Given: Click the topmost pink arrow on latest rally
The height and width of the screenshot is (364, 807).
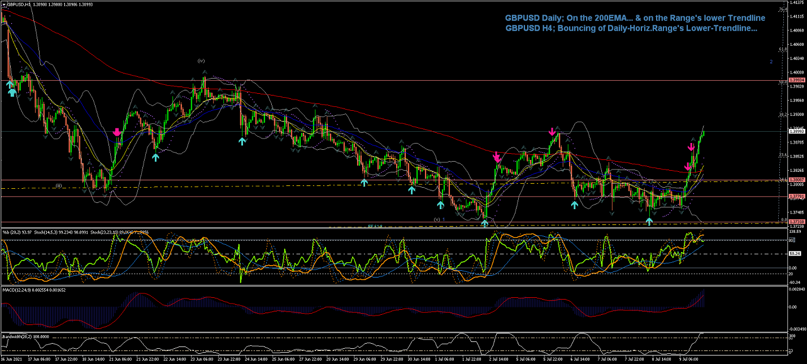Looking at the screenshot, I should tap(691, 147).
